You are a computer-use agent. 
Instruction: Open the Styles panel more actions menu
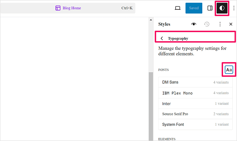220,24
